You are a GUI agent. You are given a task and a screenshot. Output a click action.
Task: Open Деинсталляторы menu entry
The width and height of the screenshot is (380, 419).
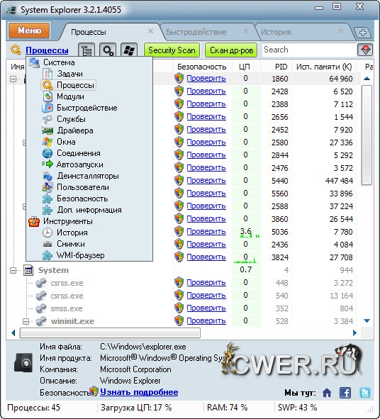[88, 176]
